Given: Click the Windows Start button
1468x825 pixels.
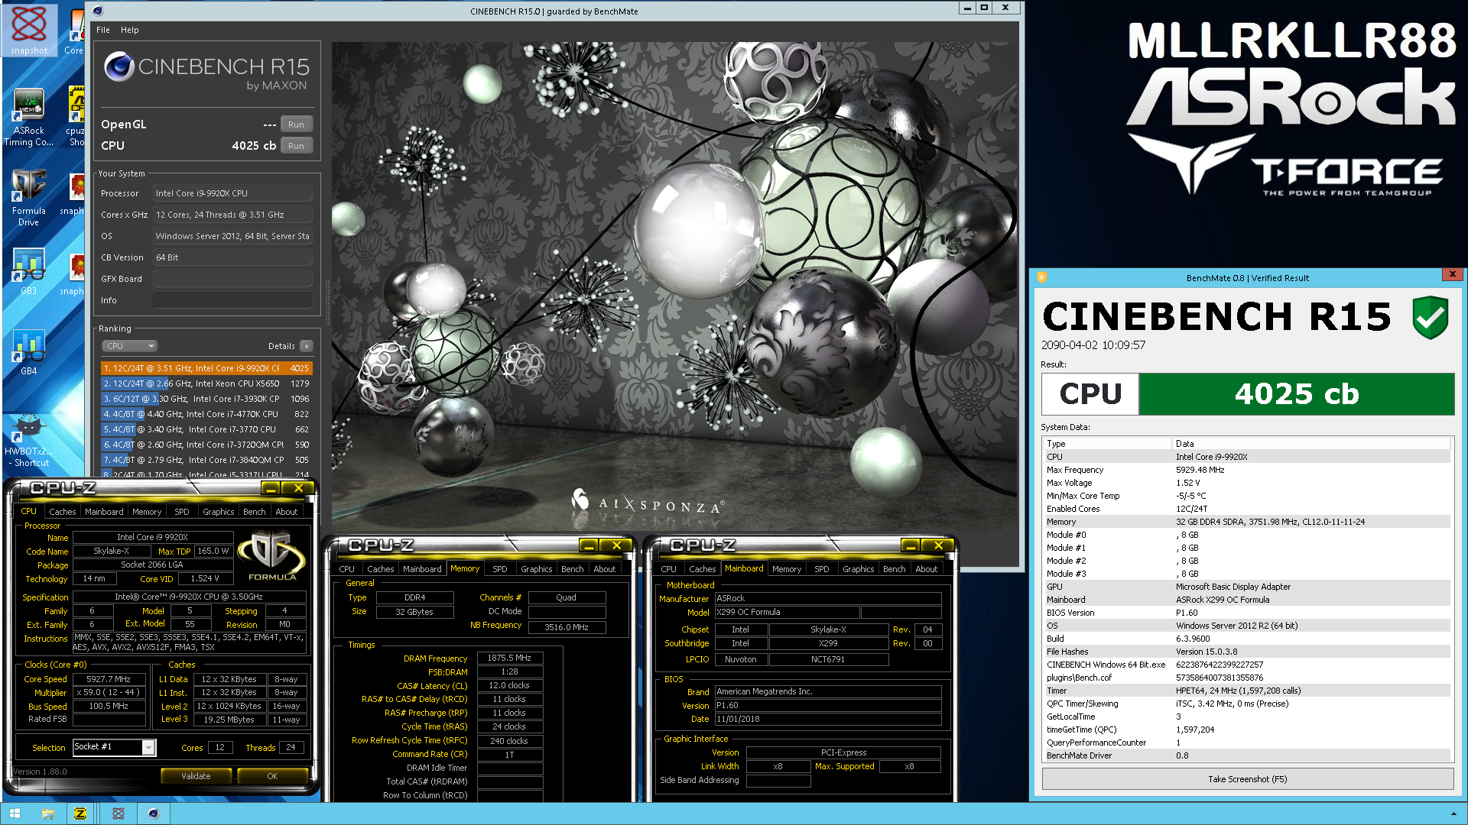Looking at the screenshot, I should [15, 814].
